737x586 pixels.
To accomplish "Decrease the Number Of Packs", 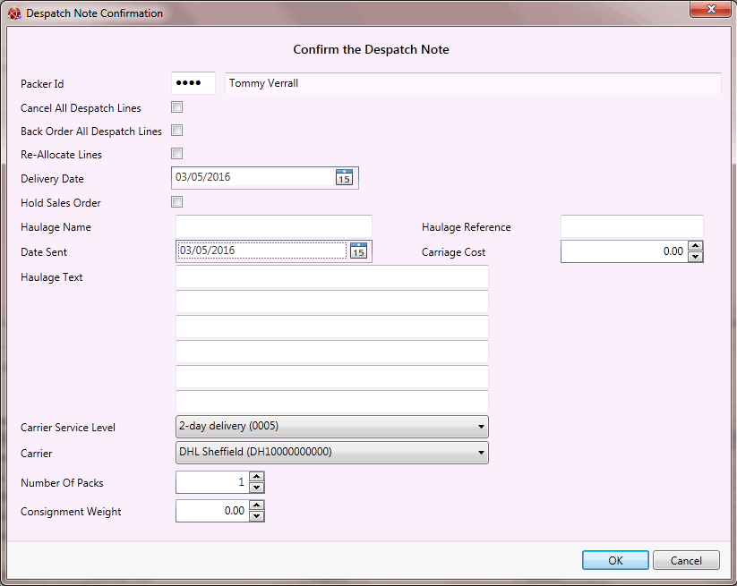I will (x=256, y=488).
